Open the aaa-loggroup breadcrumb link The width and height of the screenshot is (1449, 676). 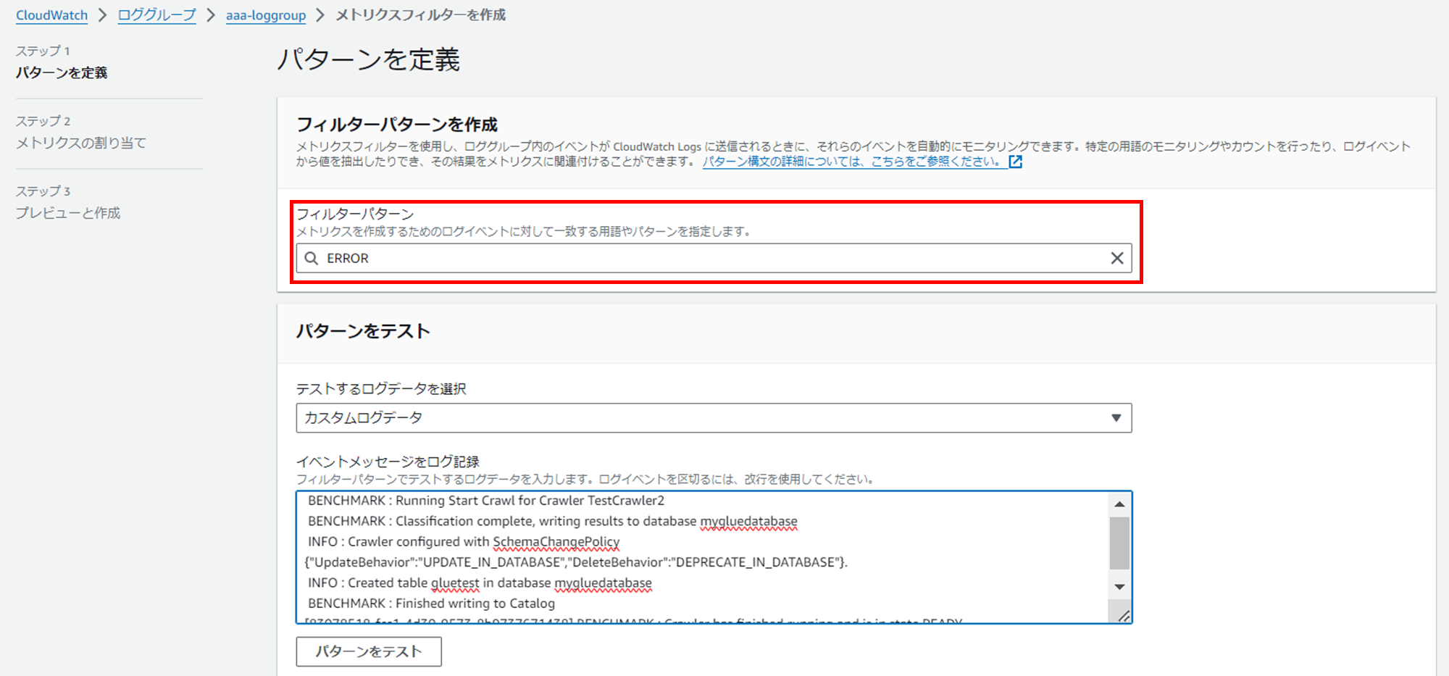pyautogui.click(x=266, y=15)
